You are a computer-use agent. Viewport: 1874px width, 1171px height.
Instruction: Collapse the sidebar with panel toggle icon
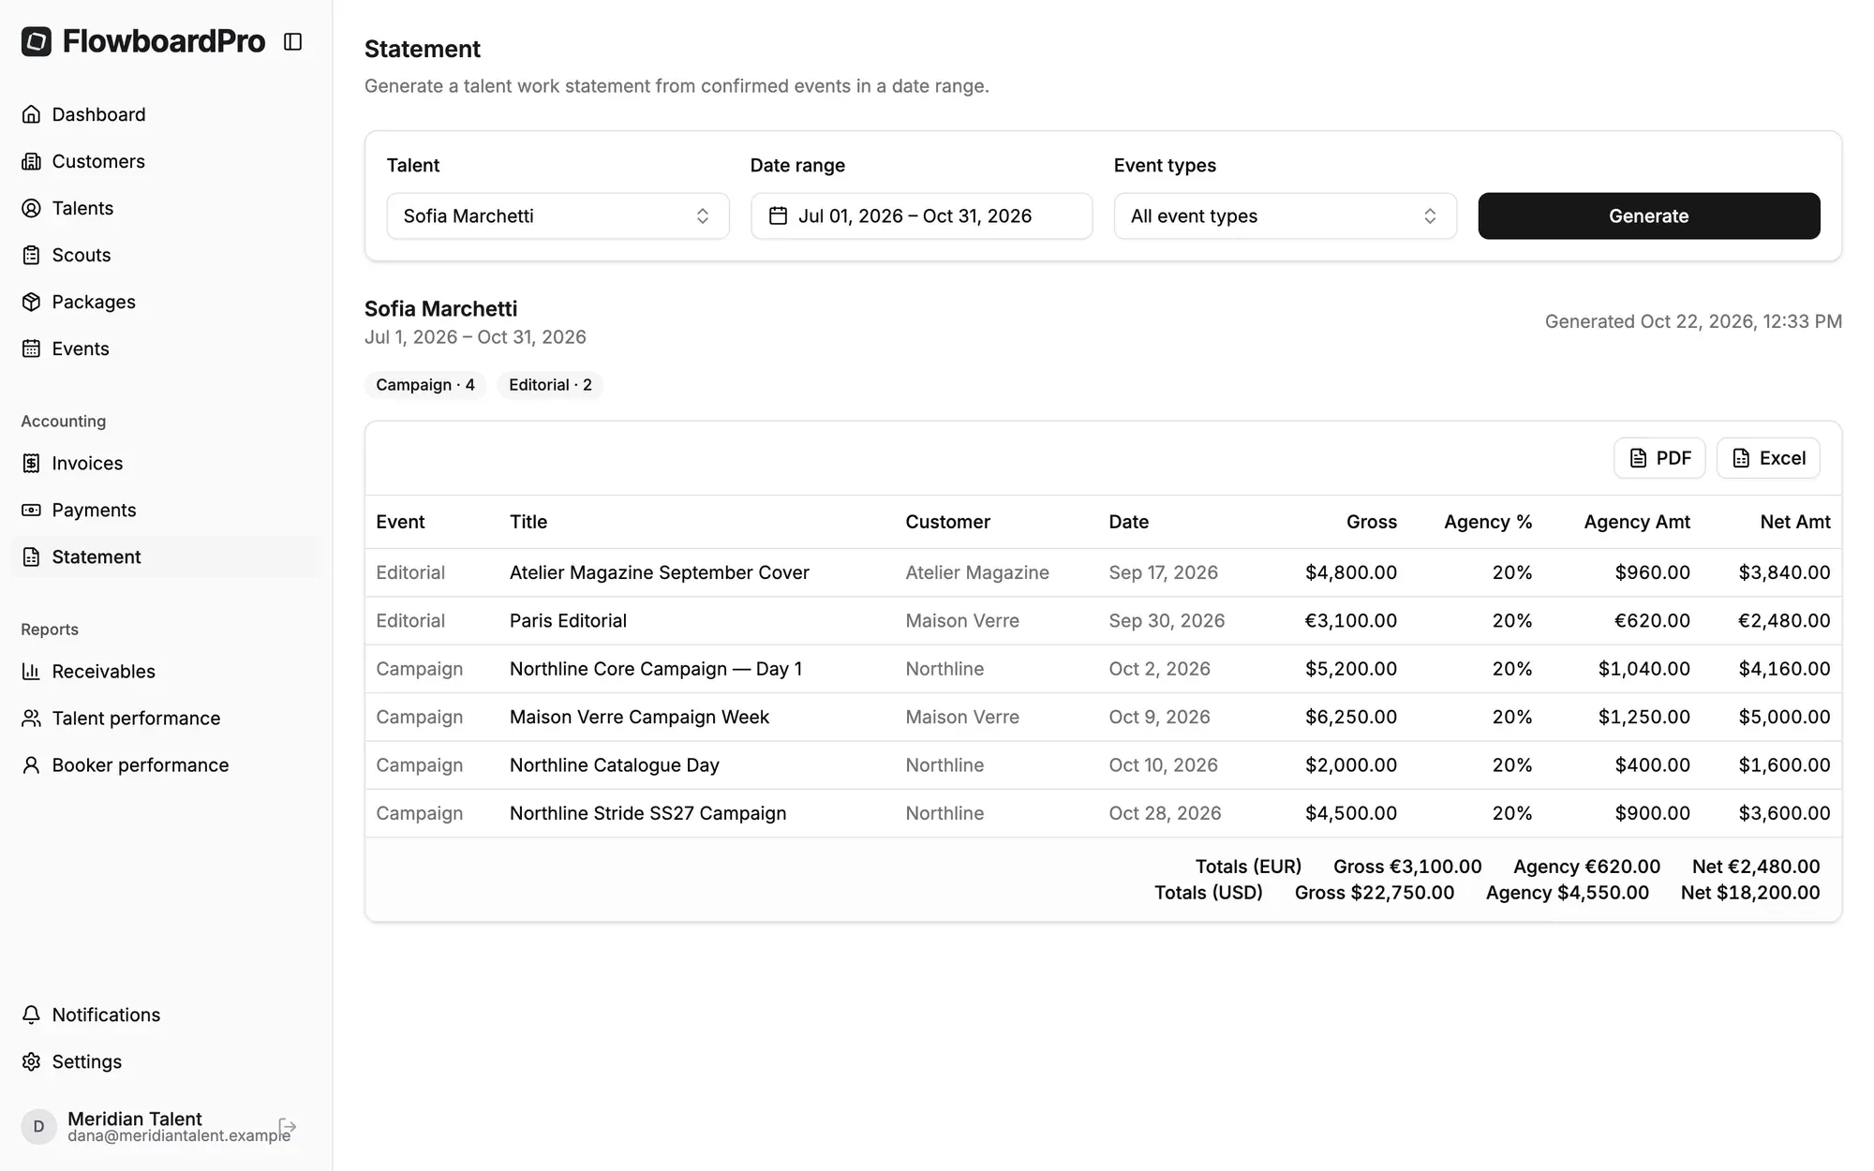point(292,41)
